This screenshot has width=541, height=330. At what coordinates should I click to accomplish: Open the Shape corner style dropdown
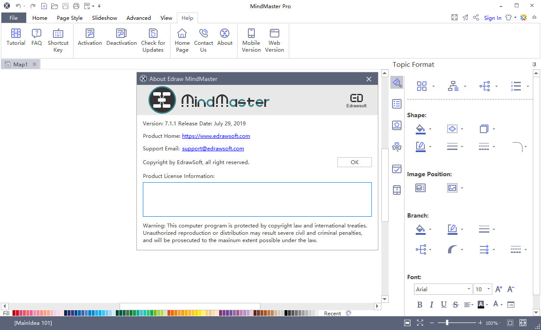(526, 147)
